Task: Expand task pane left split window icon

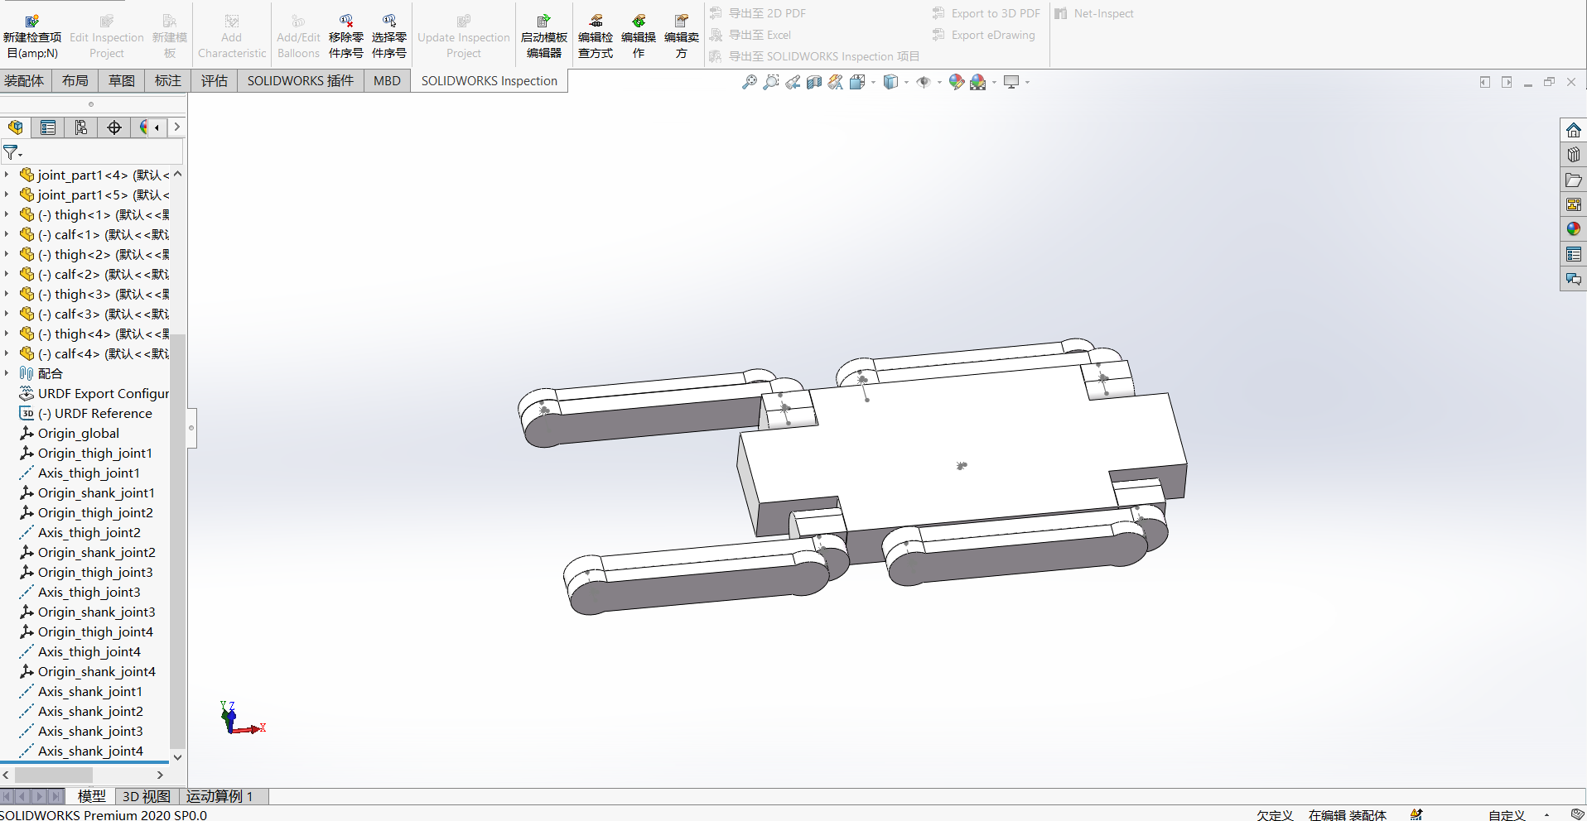Action: [x=1484, y=82]
